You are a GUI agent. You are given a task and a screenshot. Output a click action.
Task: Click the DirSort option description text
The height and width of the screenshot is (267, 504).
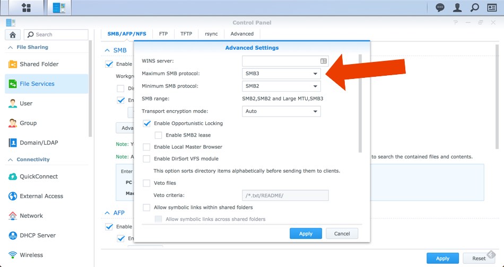[x=247, y=171]
